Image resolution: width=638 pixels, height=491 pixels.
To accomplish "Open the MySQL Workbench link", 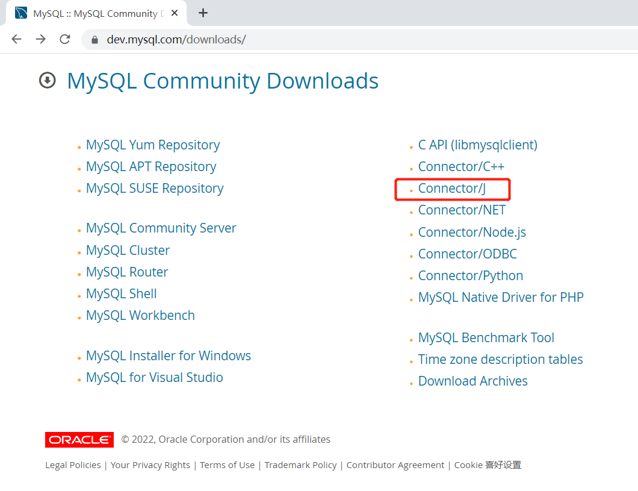I will [x=140, y=316].
